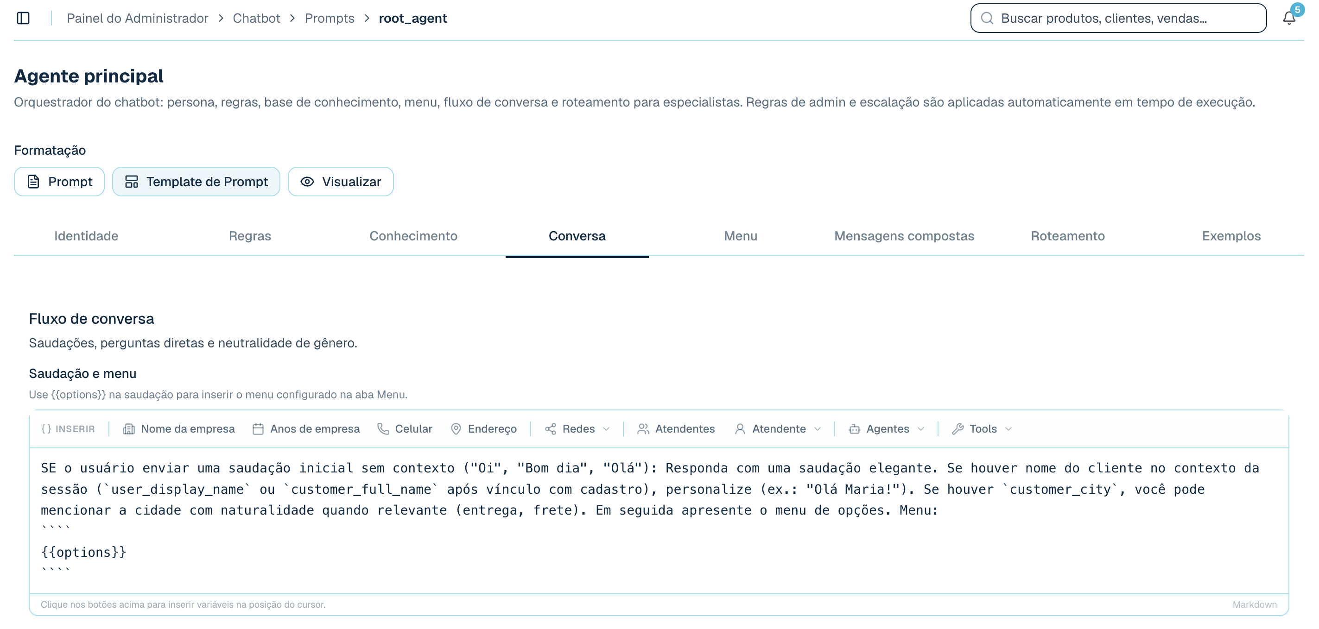Click the document icon on Prompt button
The width and height of the screenshot is (1319, 629).
coord(33,182)
